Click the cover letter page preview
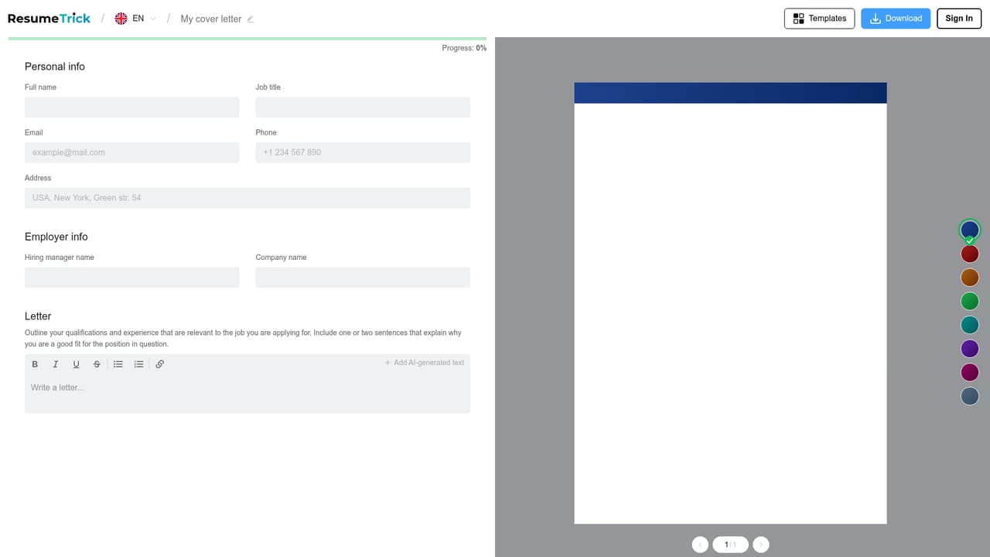 (x=730, y=303)
